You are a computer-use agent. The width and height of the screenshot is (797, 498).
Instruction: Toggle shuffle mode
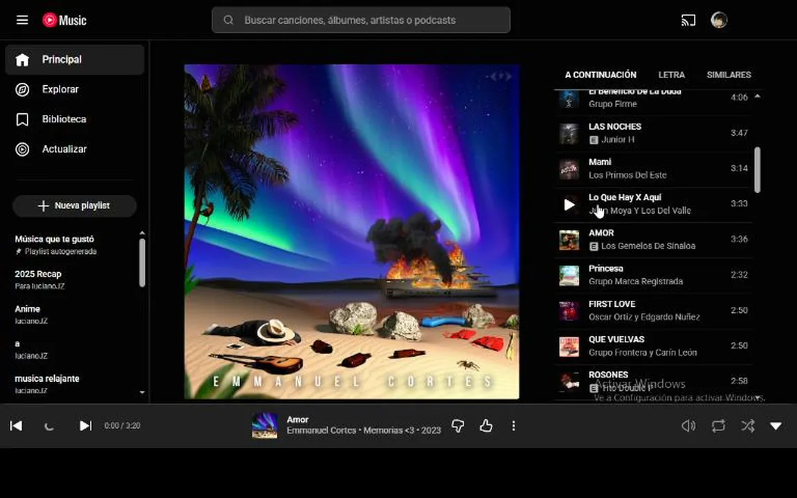tap(748, 426)
